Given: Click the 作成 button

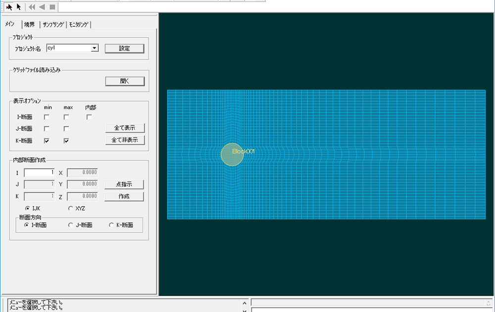Looking at the screenshot, I should click(x=124, y=197).
